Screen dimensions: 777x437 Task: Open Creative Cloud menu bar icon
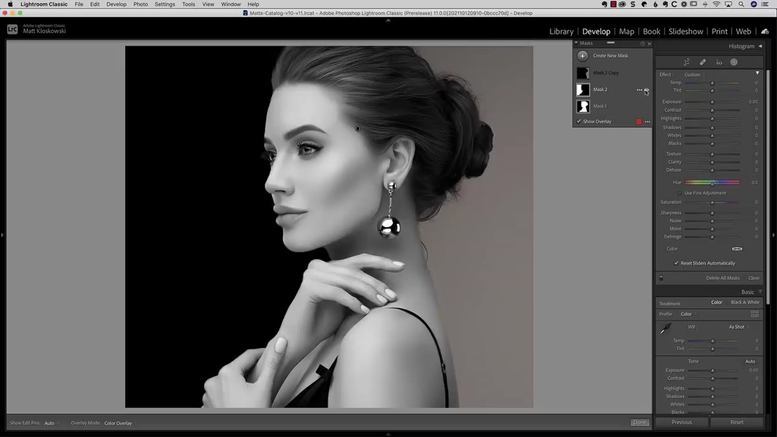622,4
